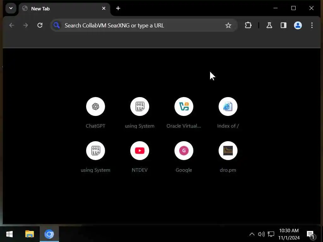This screenshot has height=242, width=323.
Task: Open the second-row using System shortcut
Action: coord(96,151)
